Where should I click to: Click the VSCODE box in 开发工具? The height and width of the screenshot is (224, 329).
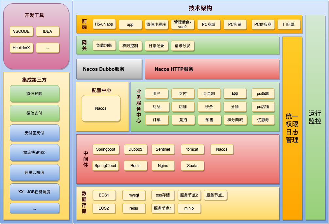(x=21, y=31)
